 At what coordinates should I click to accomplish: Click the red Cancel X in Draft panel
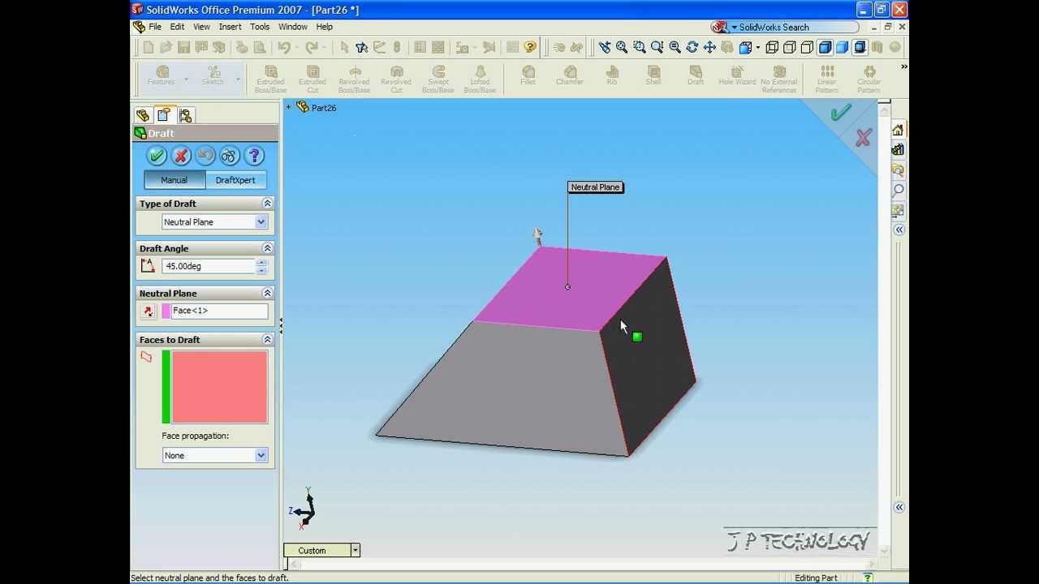[x=181, y=156]
